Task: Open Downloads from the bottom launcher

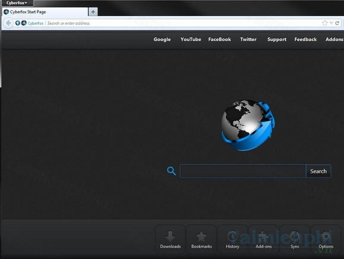Action: pos(171,239)
